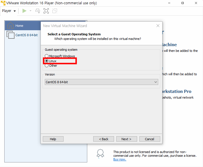203x167 pixels.
Task: Click the Send Ctrl+Alt+Del toolbar icon
Action: [38, 11]
